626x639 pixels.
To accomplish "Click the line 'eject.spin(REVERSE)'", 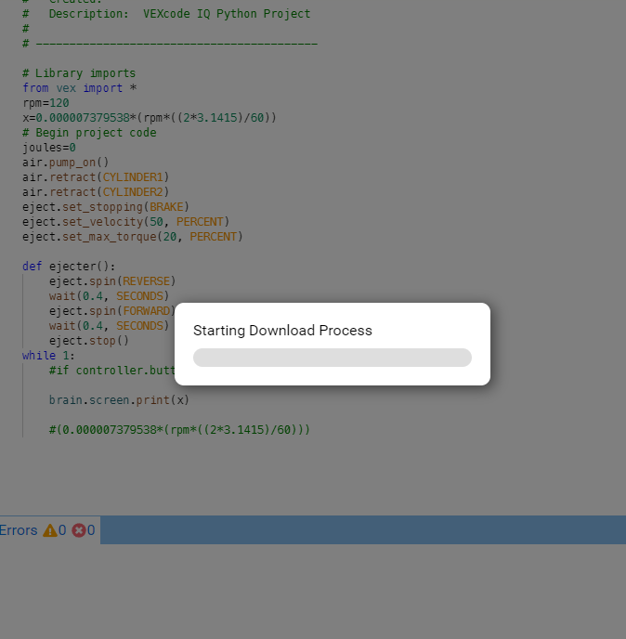I will tap(112, 281).
